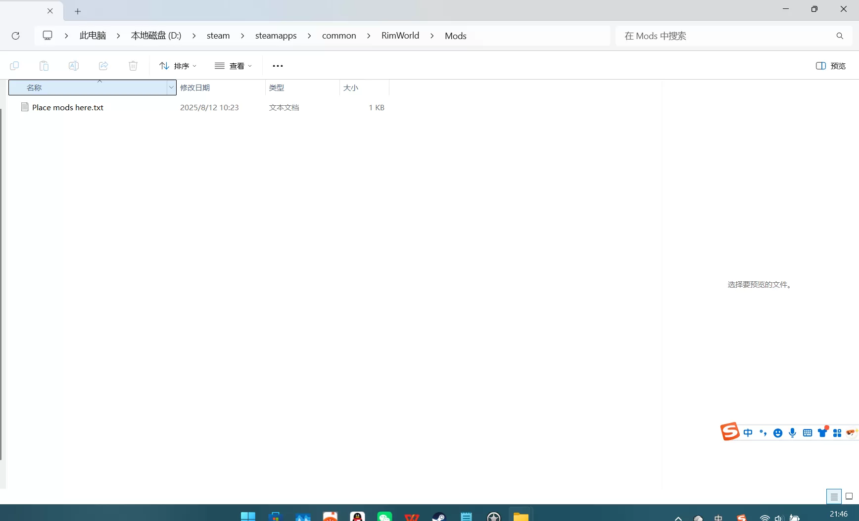Refresh the folder view
Viewport: 859px width, 521px height.
(x=15, y=35)
